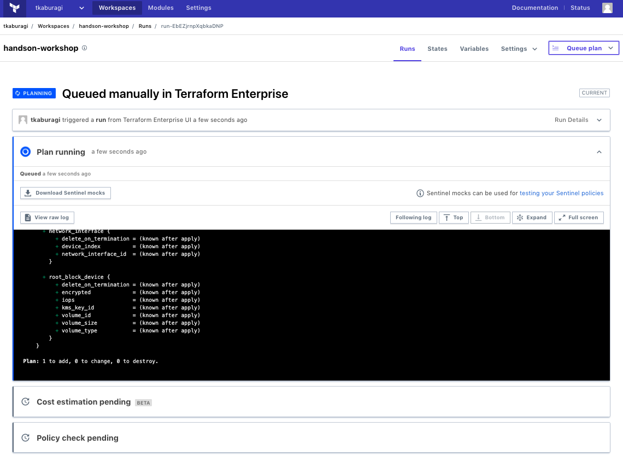
Task: Open the Modules menu item
Action: coord(161,8)
